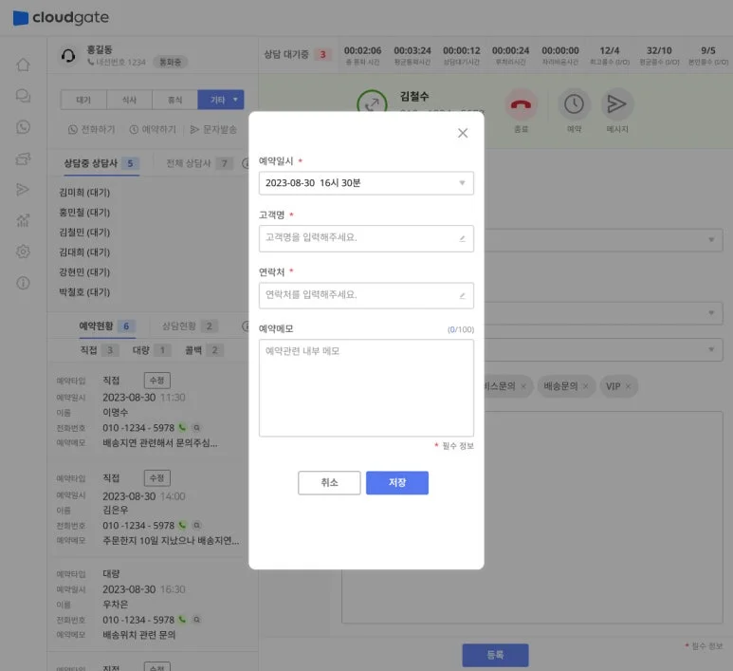Click the 예약메모 text area

[366, 388]
